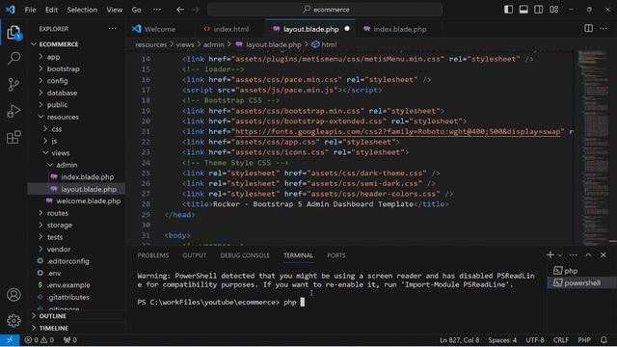Toggle the primary side bar

[x=508, y=10]
